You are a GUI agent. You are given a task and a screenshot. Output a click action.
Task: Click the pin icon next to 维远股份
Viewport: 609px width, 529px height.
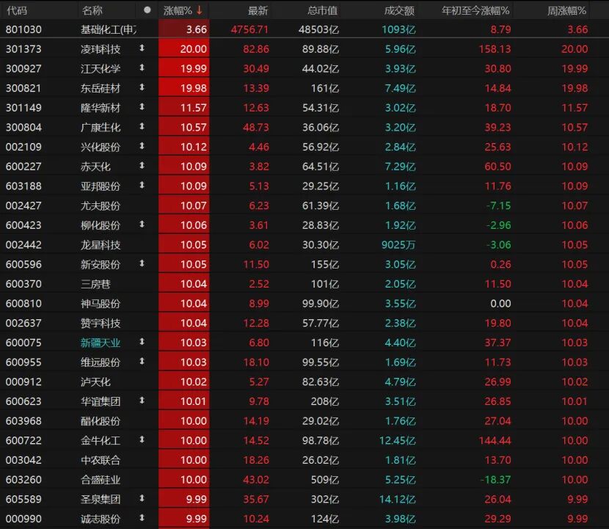click(x=142, y=361)
